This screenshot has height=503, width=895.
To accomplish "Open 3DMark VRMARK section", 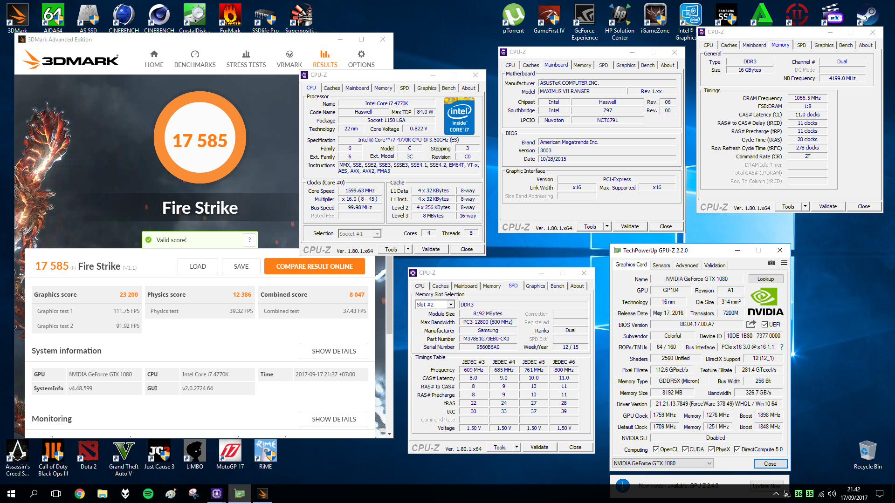I will [x=289, y=59].
